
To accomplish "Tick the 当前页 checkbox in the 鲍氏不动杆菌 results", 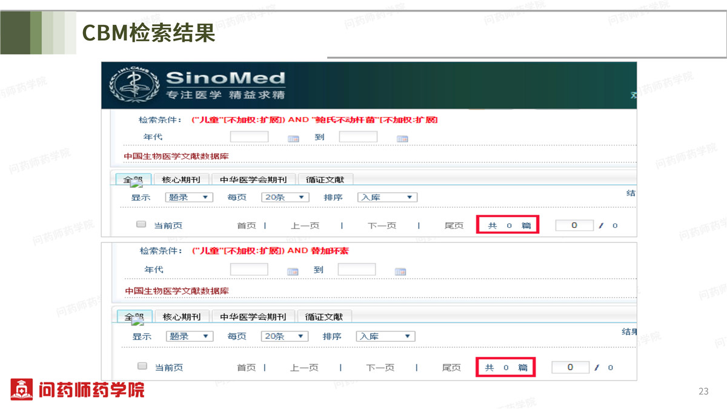I will (141, 224).
